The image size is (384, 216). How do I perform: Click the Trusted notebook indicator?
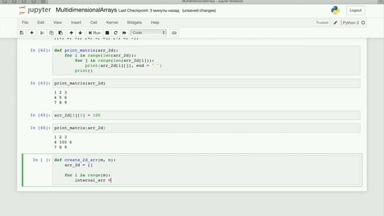[322, 23]
